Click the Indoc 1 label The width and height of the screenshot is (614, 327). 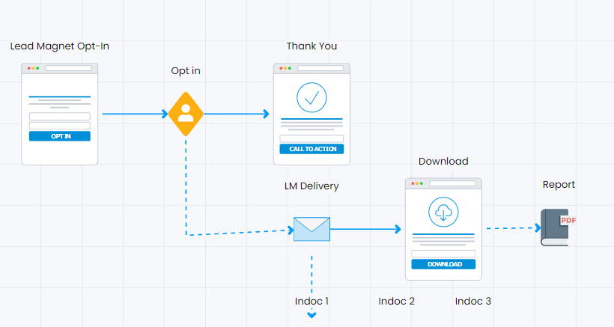[x=312, y=301]
